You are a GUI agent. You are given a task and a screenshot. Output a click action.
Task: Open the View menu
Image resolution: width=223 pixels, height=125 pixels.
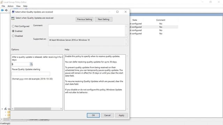[18, 6]
